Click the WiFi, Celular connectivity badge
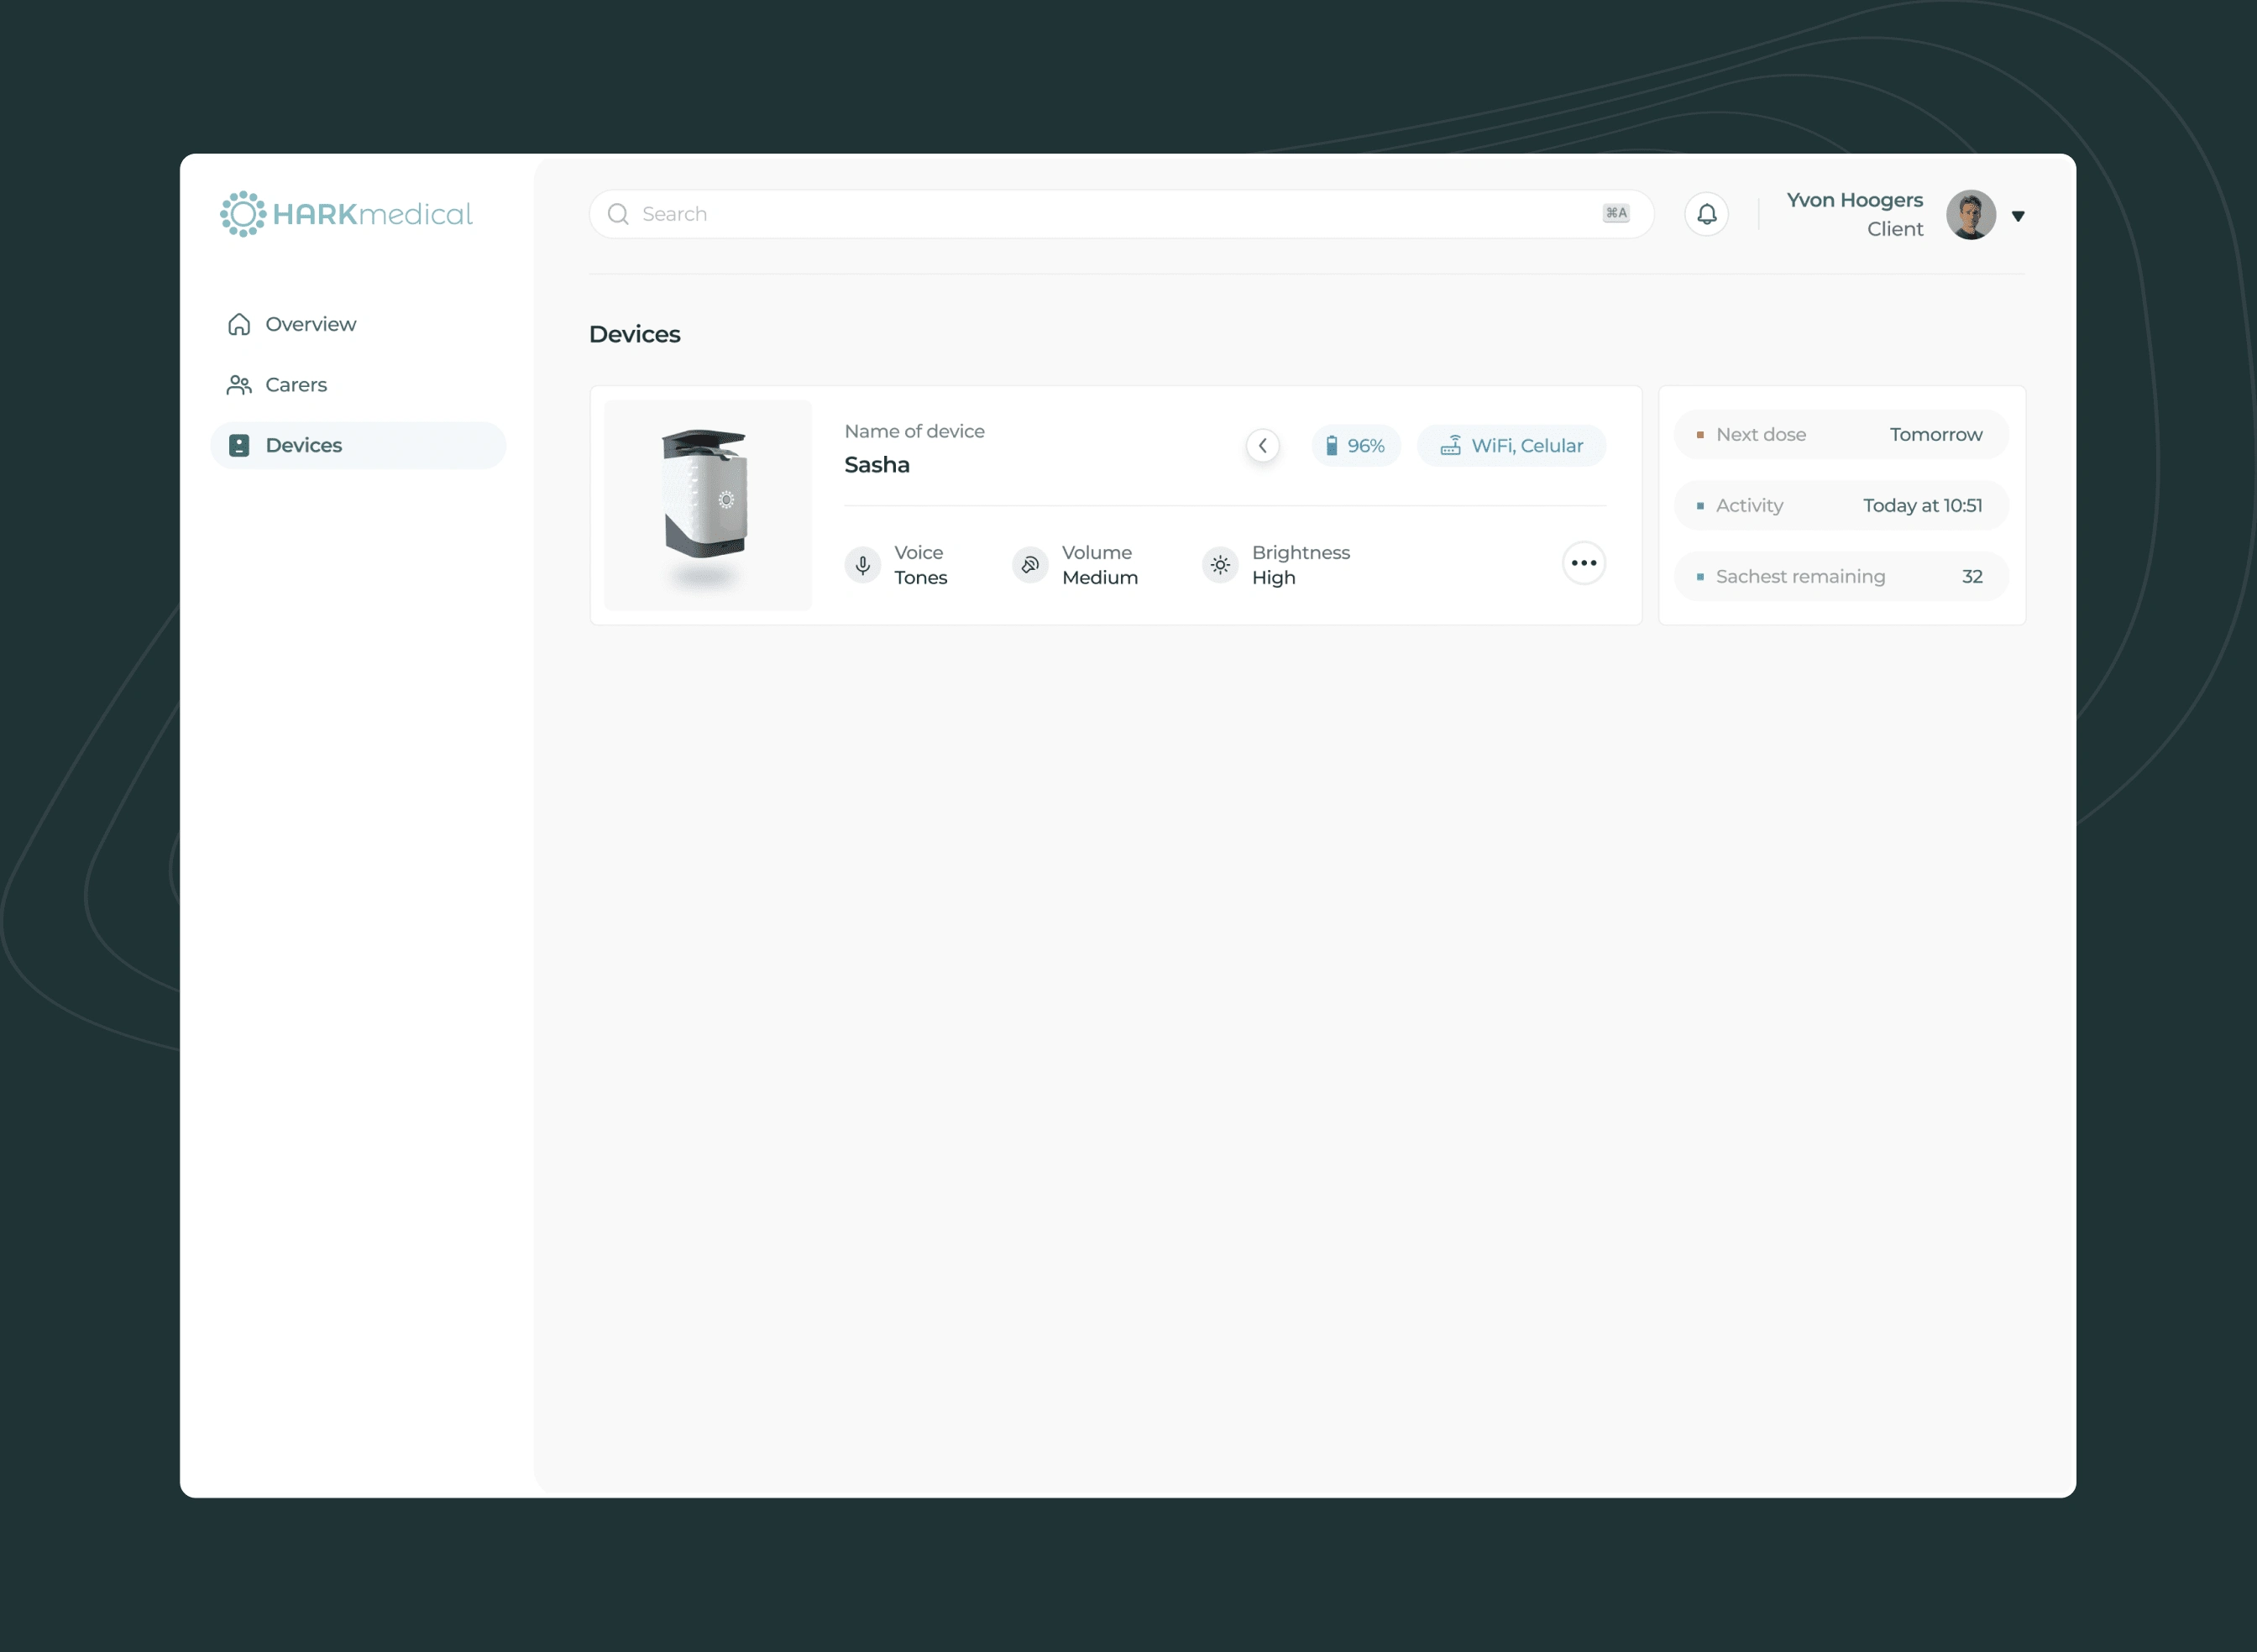The image size is (2257, 1652). click(x=1512, y=445)
